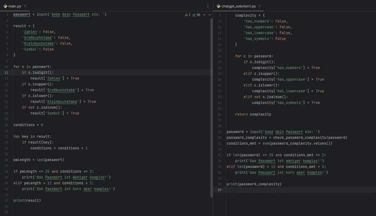Click 'print(result)' at the end of main.py
The image size is (376, 216).
coord(27,200)
